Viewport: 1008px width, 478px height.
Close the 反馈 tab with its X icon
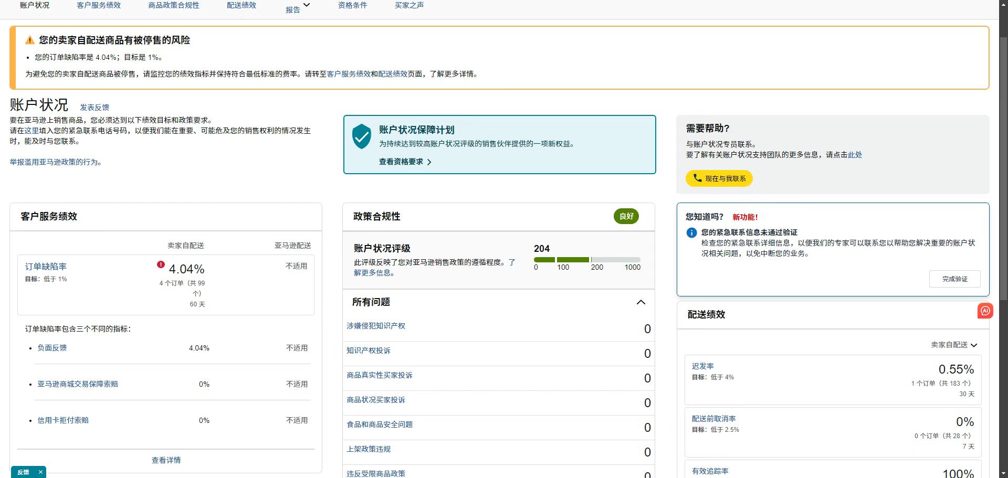(x=40, y=472)
